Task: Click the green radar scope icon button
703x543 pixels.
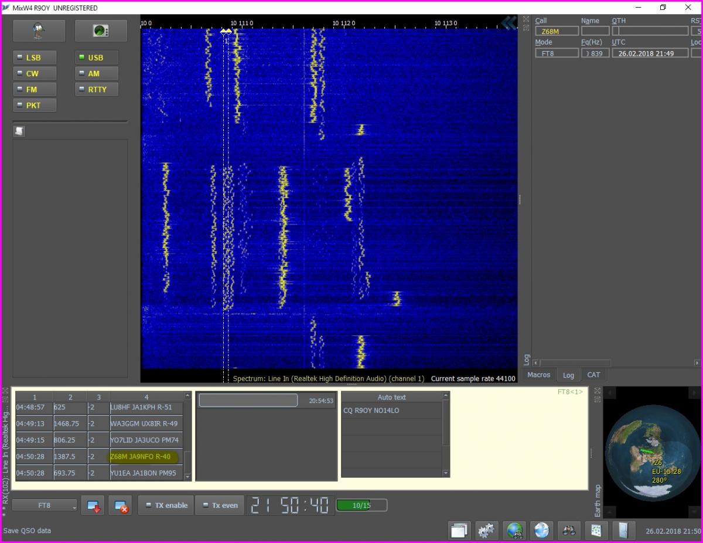Action: point(100,31)
